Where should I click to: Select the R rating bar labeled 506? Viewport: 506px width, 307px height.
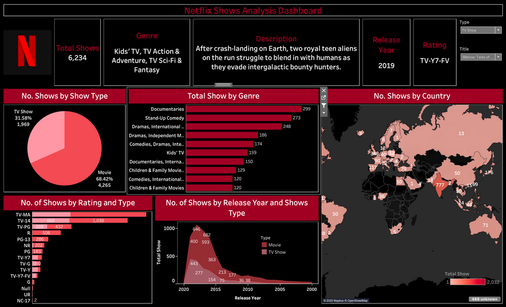pos(47,232)
